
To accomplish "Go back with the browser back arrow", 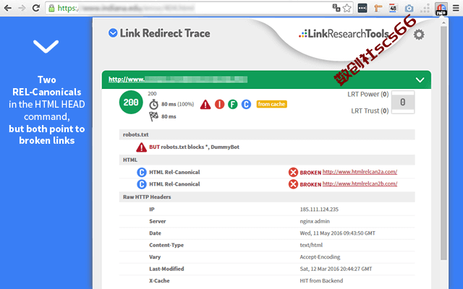I will (x=8, y=8).
